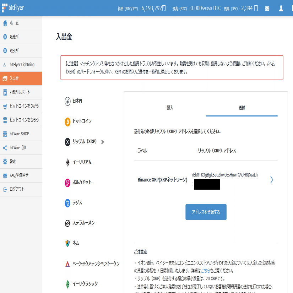The width and height of the screenshot is (293, 293).
Task: Choose テゾス in the currency list
Action: point(77,202)
